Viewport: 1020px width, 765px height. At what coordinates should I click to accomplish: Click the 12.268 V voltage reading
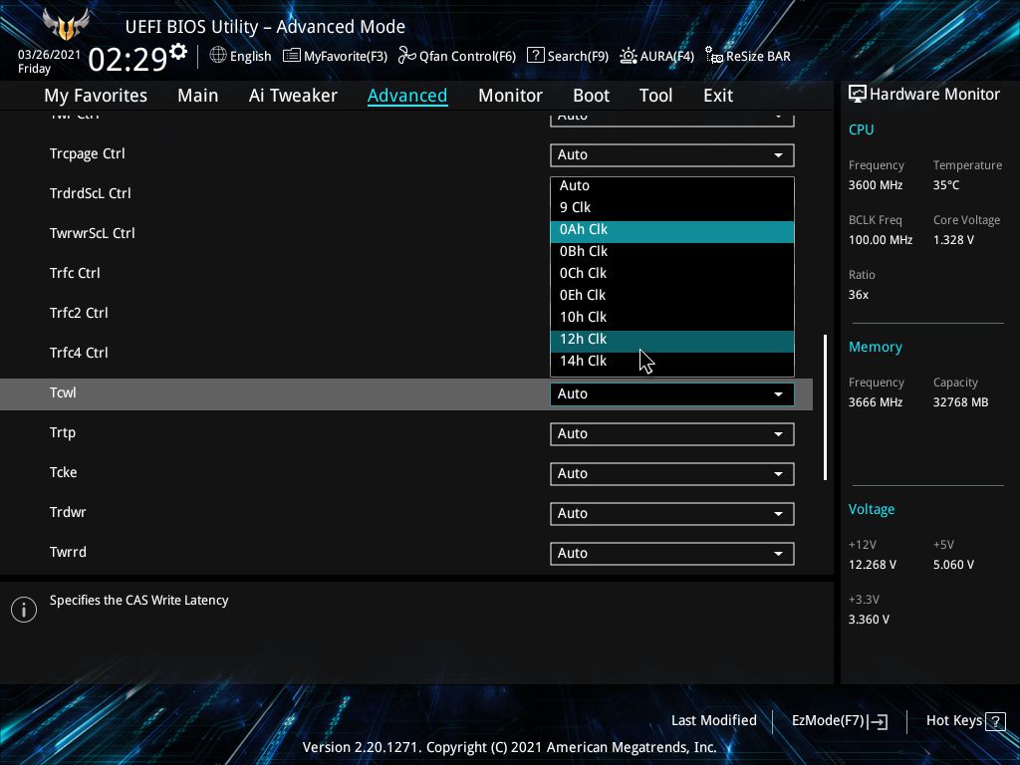873,565
